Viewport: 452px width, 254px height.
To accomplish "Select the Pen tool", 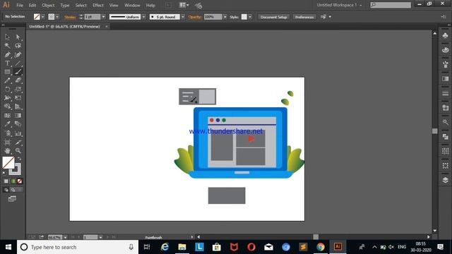I will coord(8,55).
